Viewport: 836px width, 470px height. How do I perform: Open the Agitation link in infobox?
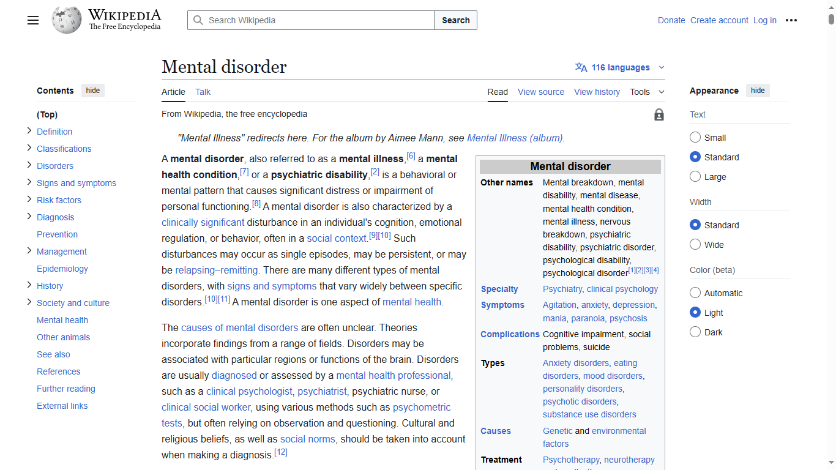click(x=559, y=305)
